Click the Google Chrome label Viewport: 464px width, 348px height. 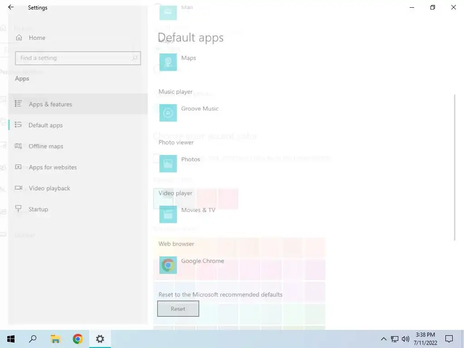click(203, 261)
